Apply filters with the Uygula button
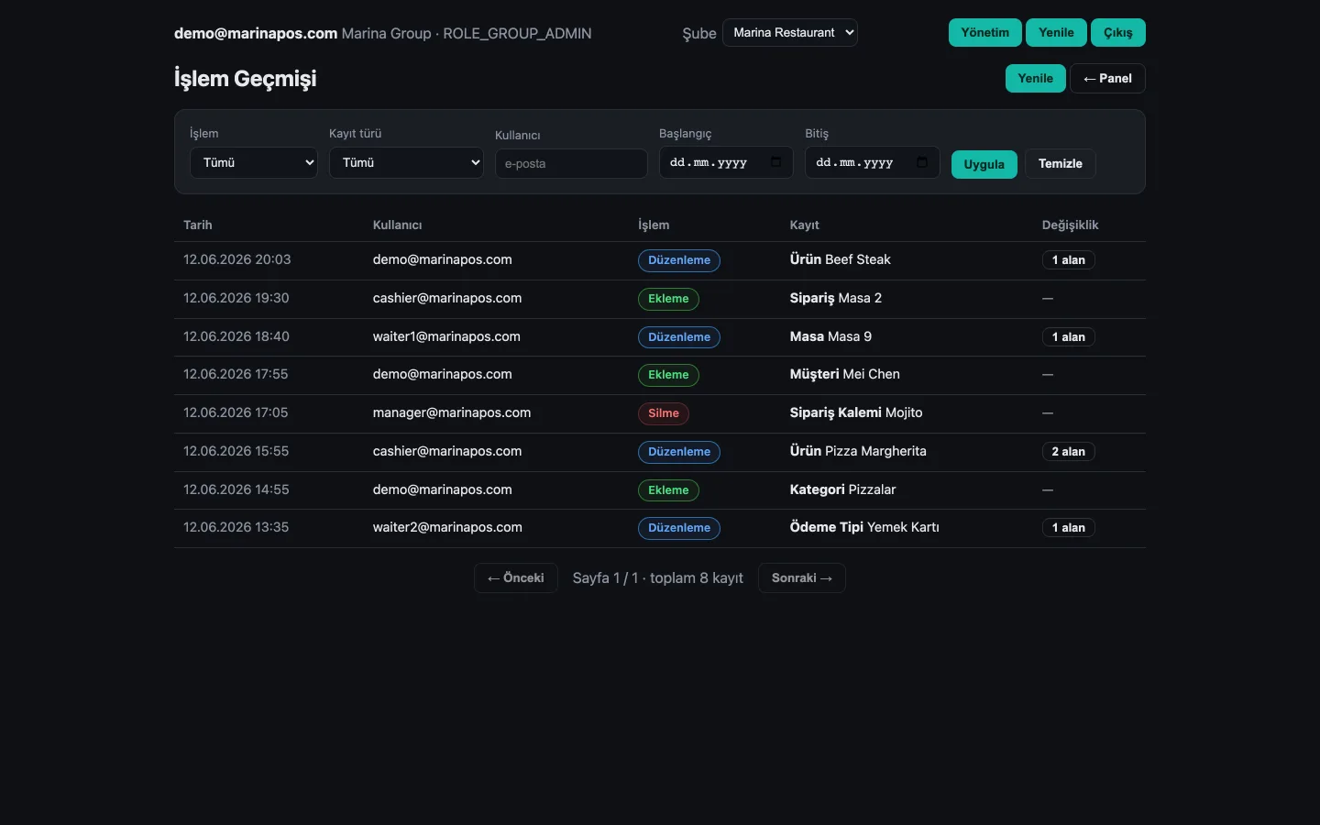Image resolution: width=1320 pixels, height=825 pixels. click(x=984, y=164)
